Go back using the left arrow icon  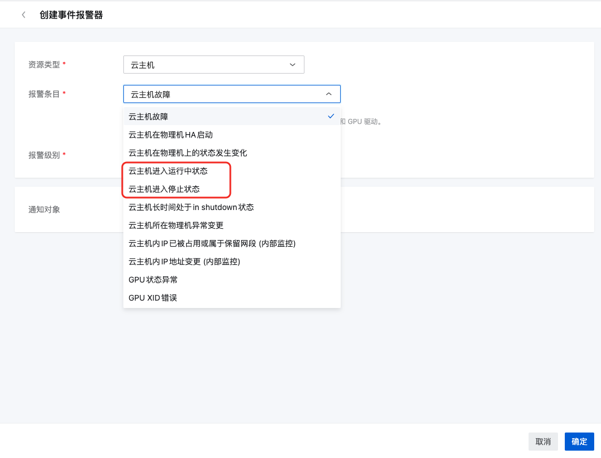coord(24,15)
